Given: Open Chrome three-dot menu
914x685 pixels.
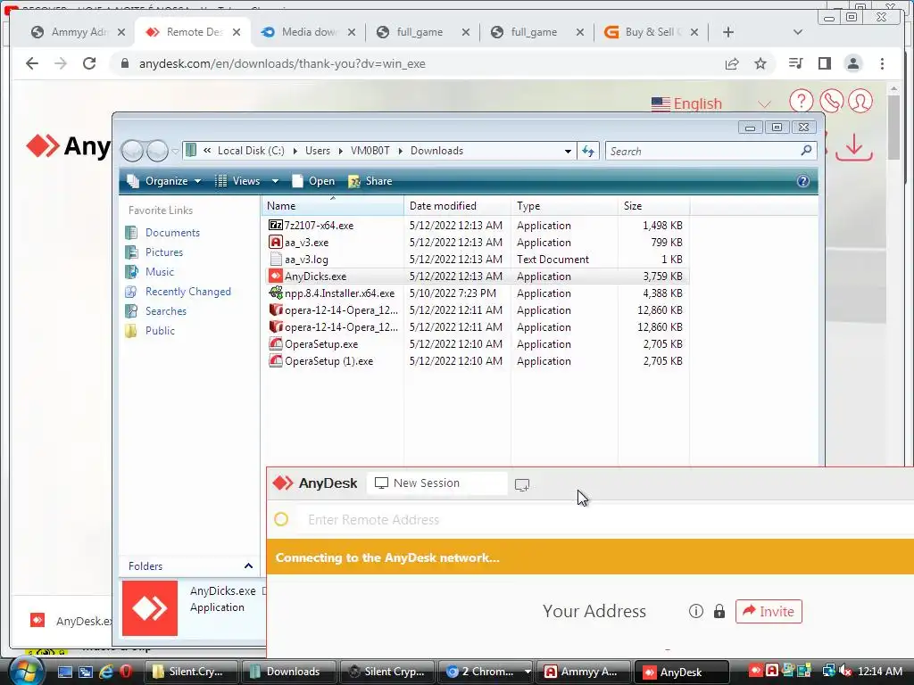Looking at the screenshot, I should coord(882,63).
